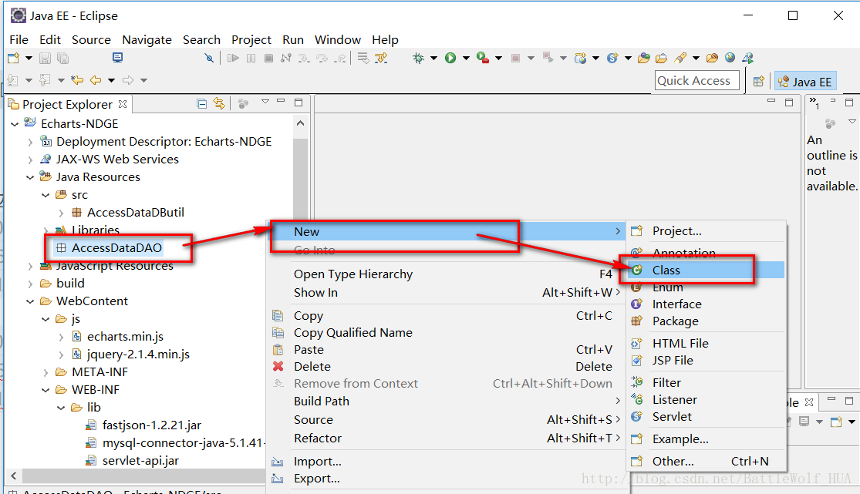Image resolution: width=860 pixels, height=494 pixels.
Task: Click the Debug bug icon
Action: point(419,58)
